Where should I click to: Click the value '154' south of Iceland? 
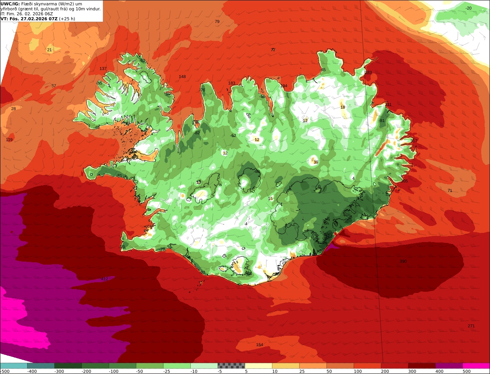tap(260, 345)
